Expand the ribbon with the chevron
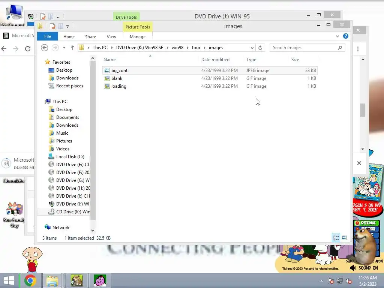The image size is (384, 288). [x=337, y=36]
